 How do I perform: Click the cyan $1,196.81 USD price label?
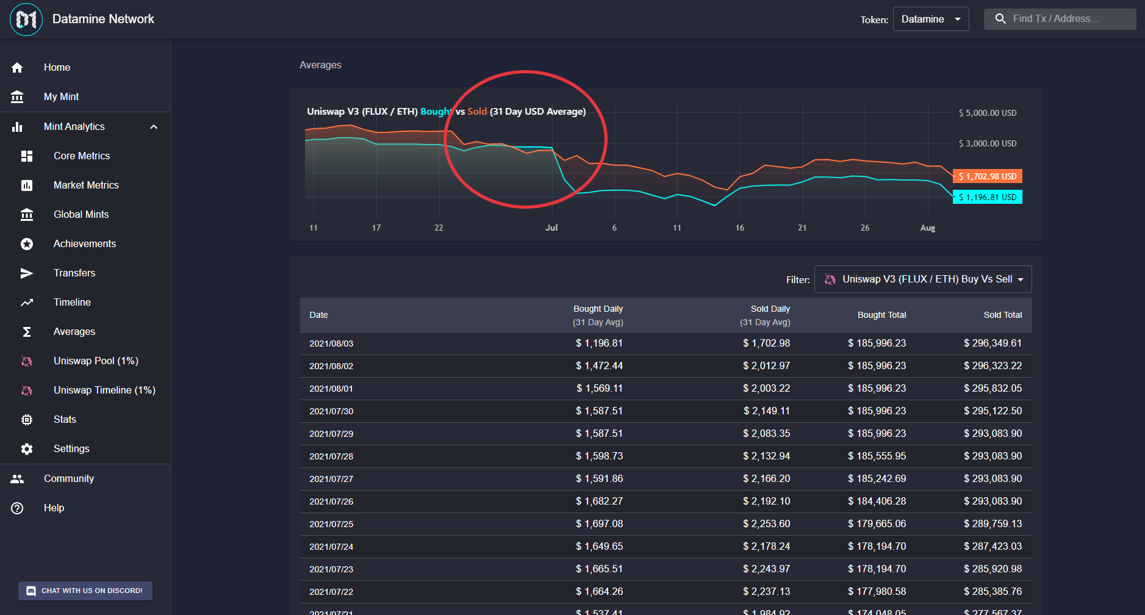(x=987, y=197)
